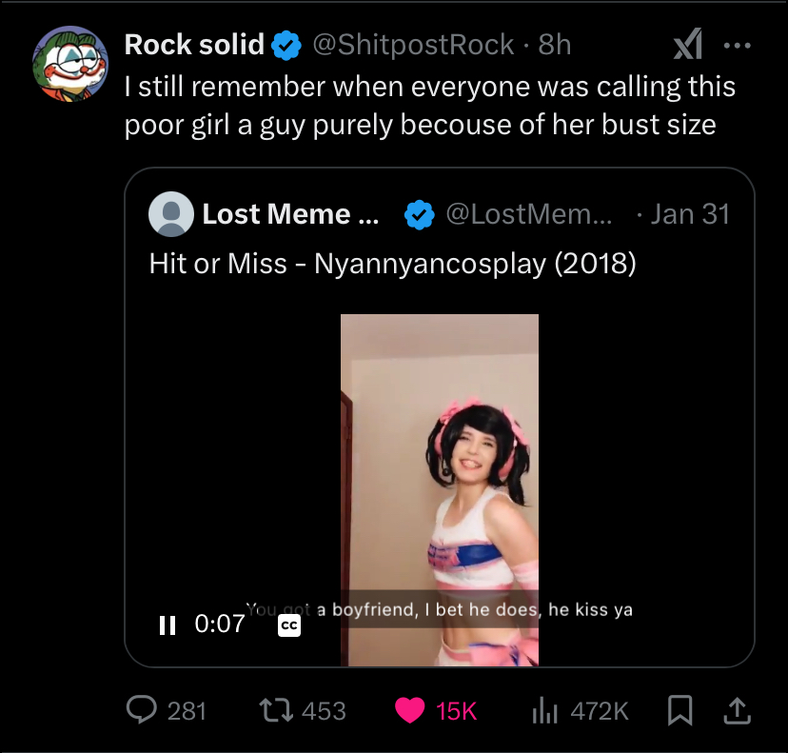The width and height of the screenshot is (788, 753).
Task: Open the quoted tweet text "Hit or Miss"
Action: [x=392, y=263]
